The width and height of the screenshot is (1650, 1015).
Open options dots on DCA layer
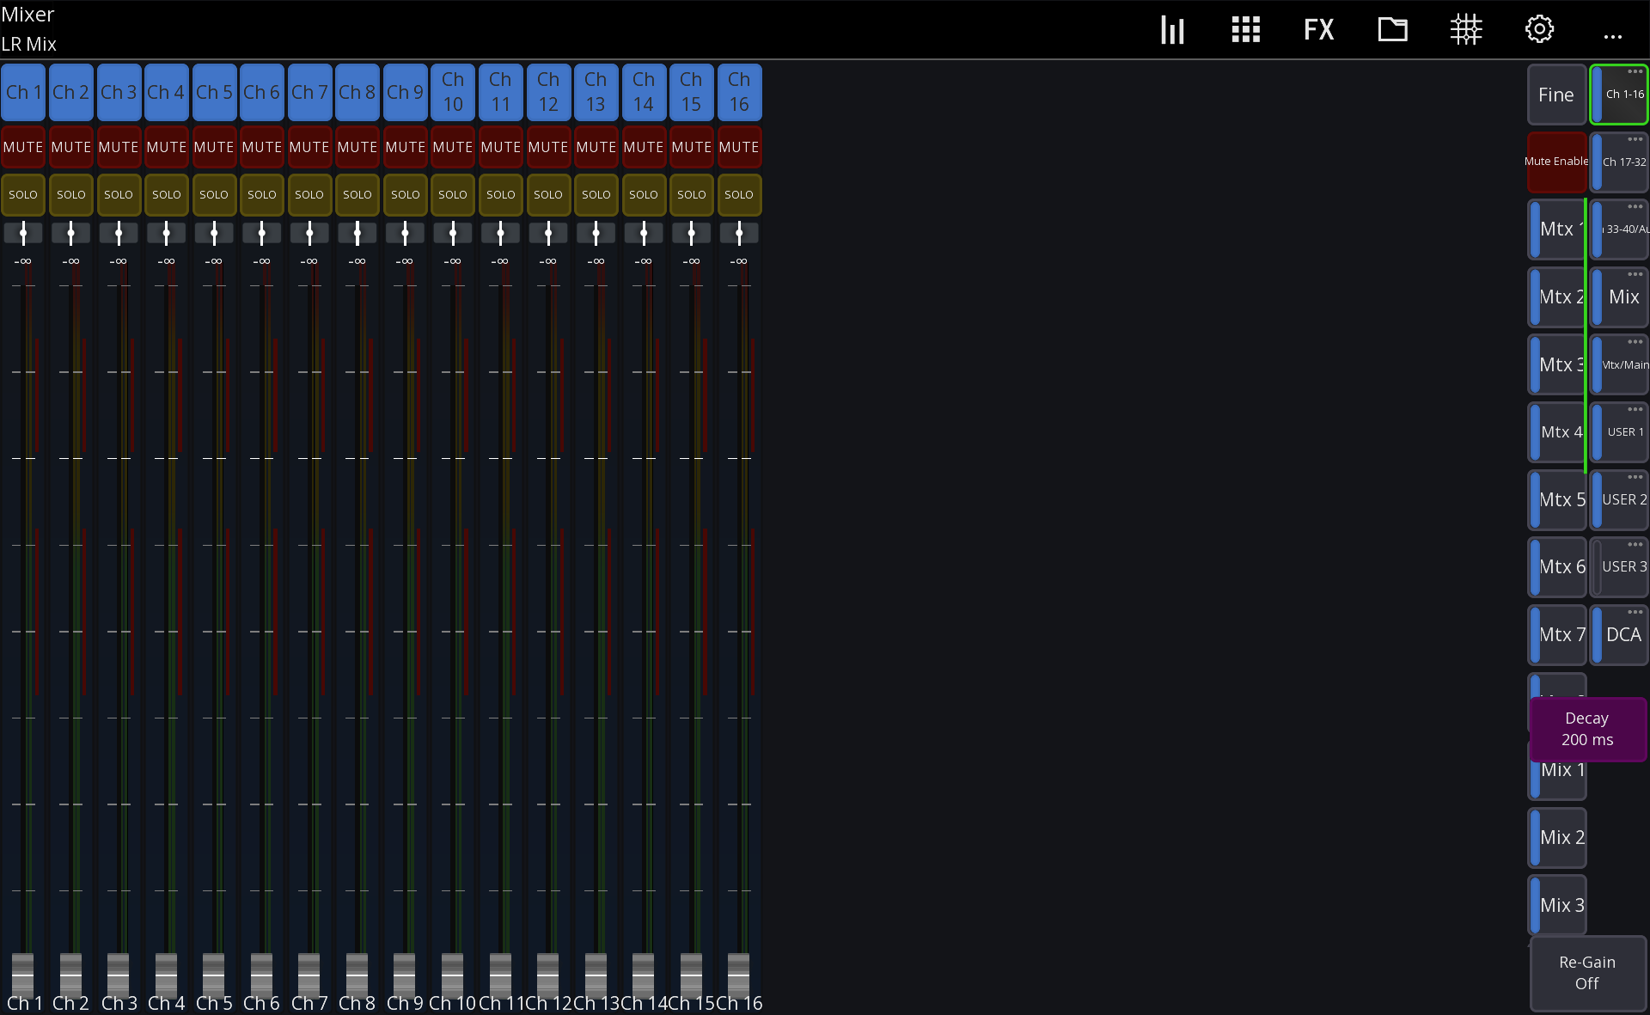pos(1635,612)
